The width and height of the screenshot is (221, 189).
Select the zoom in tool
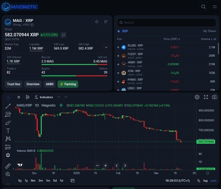[x=8, y=174]
